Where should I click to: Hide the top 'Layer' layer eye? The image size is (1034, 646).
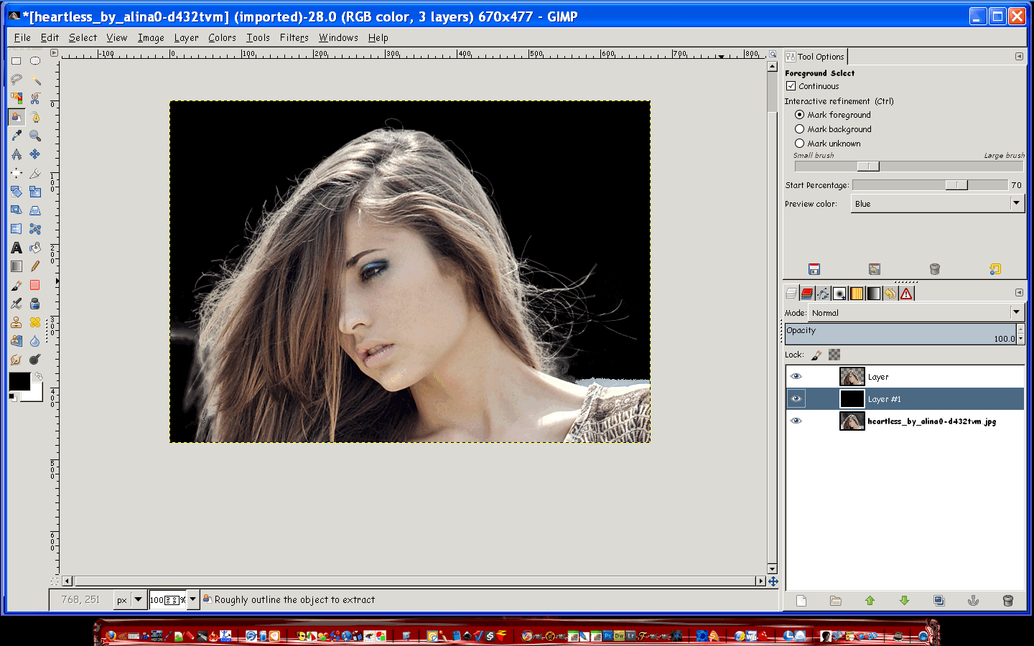(796, 376)
